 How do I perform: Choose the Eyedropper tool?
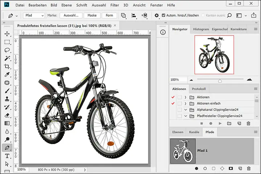click(x=7, y=75)
